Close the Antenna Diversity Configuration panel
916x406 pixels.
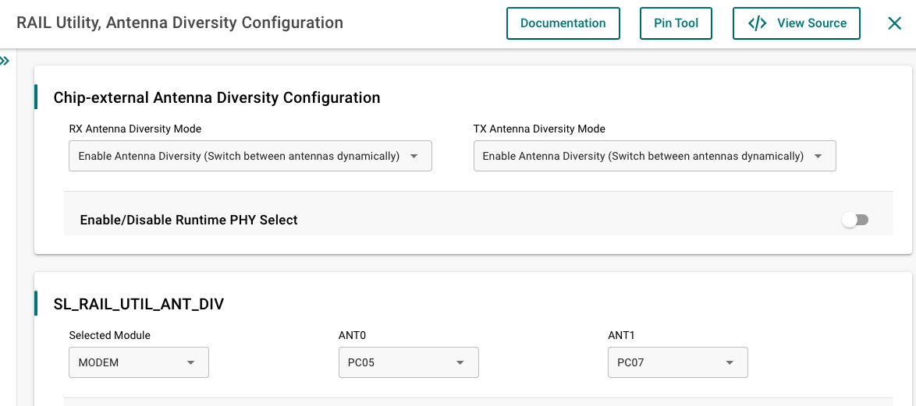click(x=894, y=23)
